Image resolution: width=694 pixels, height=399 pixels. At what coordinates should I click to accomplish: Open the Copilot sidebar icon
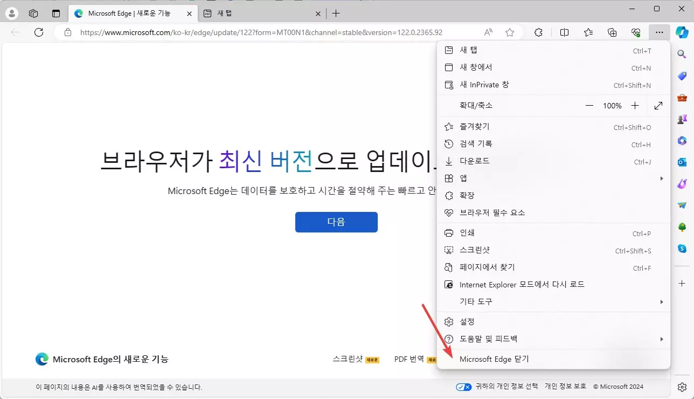(x=682, y=32)
